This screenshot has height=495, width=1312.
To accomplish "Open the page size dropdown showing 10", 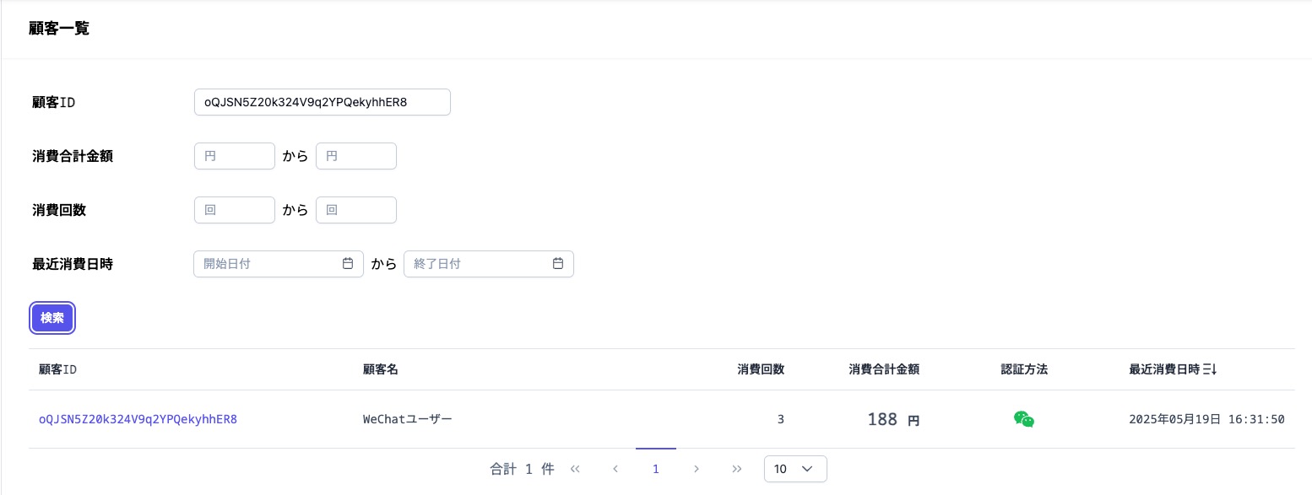I will [794, 469].
